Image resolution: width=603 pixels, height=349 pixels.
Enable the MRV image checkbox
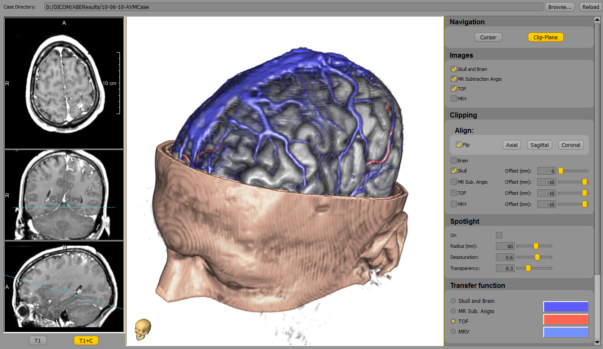point(454,99)
